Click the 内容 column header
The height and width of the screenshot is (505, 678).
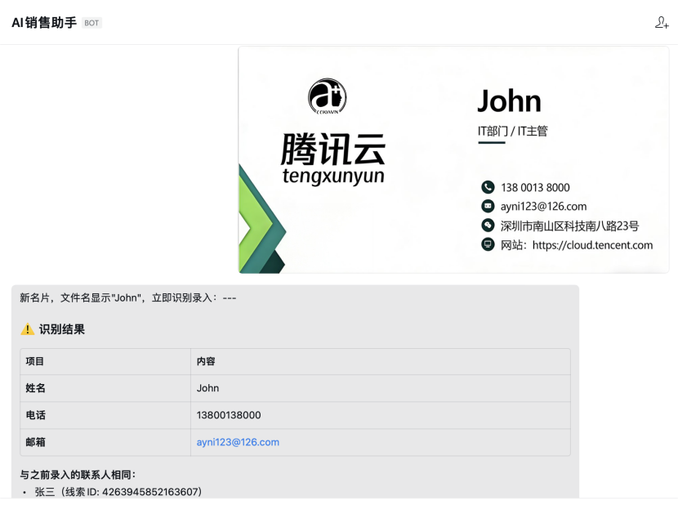click(206, 361)
